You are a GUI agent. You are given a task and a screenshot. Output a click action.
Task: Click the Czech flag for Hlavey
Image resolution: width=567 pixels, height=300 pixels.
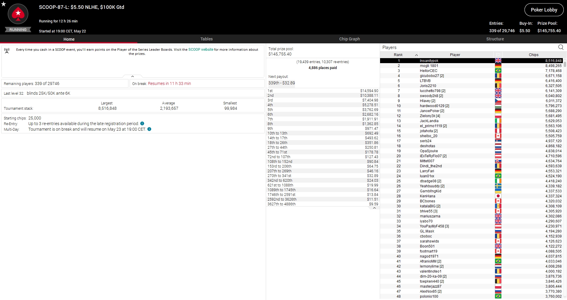[x=498, y=101]
